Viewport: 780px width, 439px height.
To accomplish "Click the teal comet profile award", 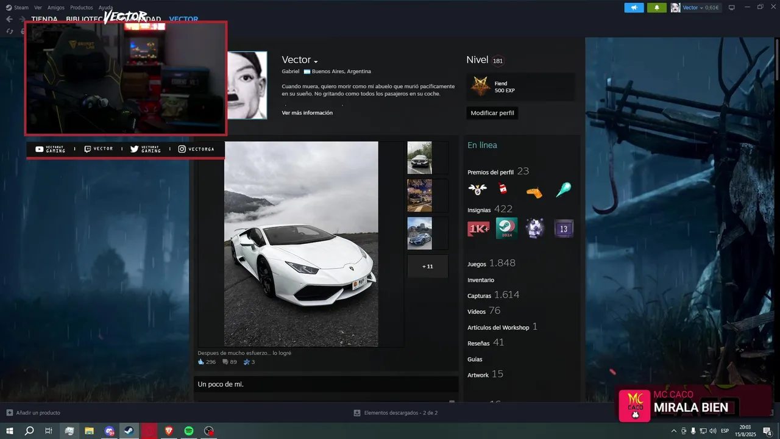I will pos(564,190).
